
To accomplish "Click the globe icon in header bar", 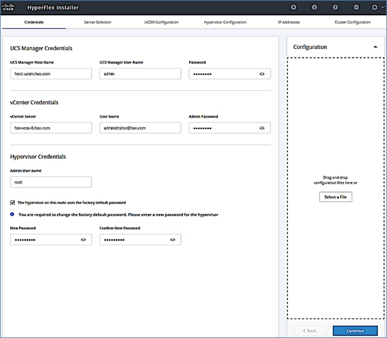I will [x=356, y=7].
